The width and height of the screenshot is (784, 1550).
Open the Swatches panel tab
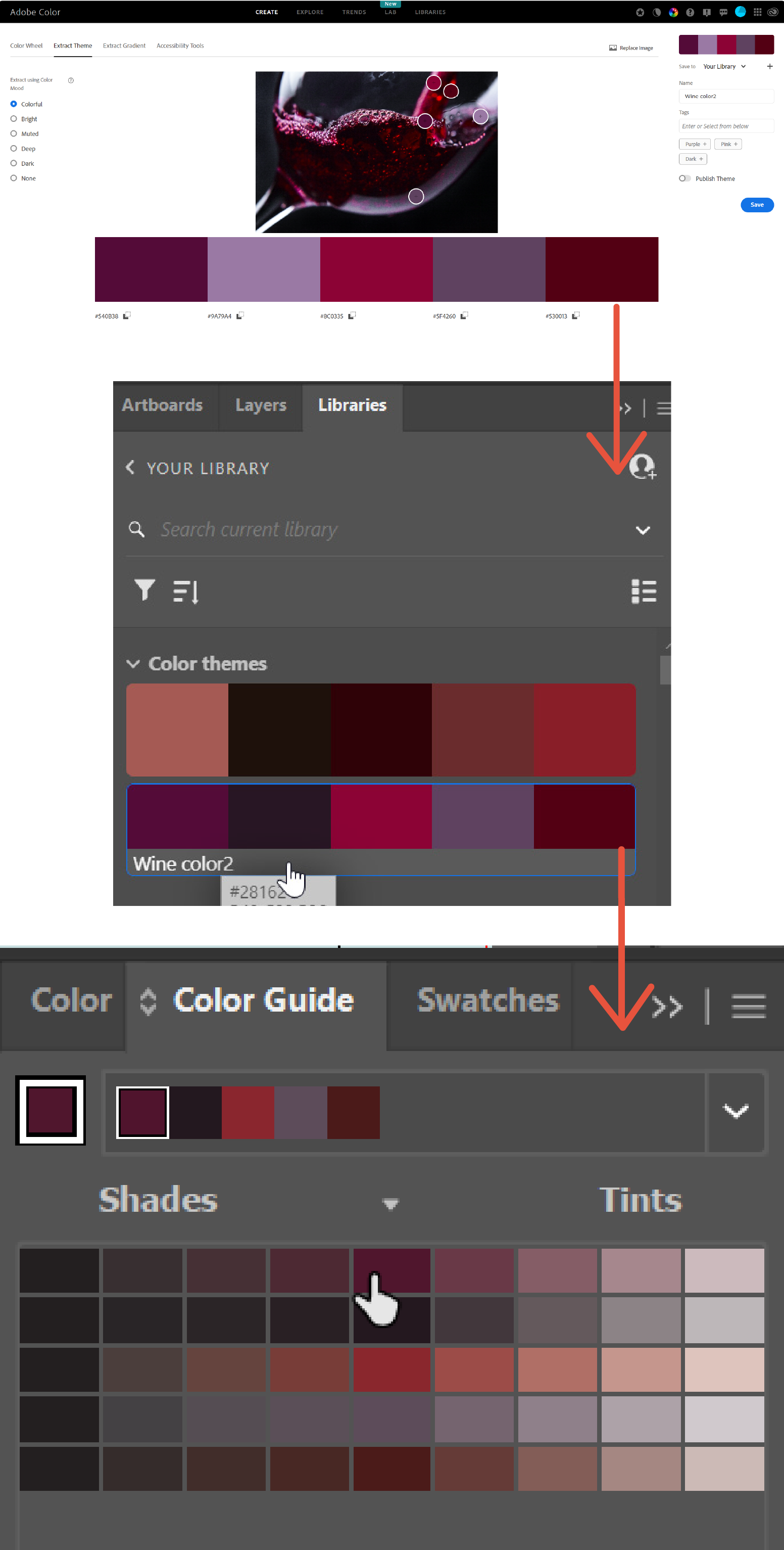pyautogui.click(x=487, y=1000)
